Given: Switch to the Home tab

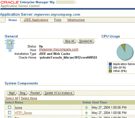Looking at the screenshot, I should 13,20.
